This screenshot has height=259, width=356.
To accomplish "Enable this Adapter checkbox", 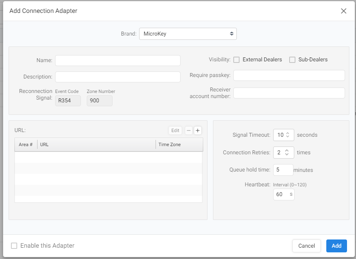I will pyautogui.click(x=14, y=246).
